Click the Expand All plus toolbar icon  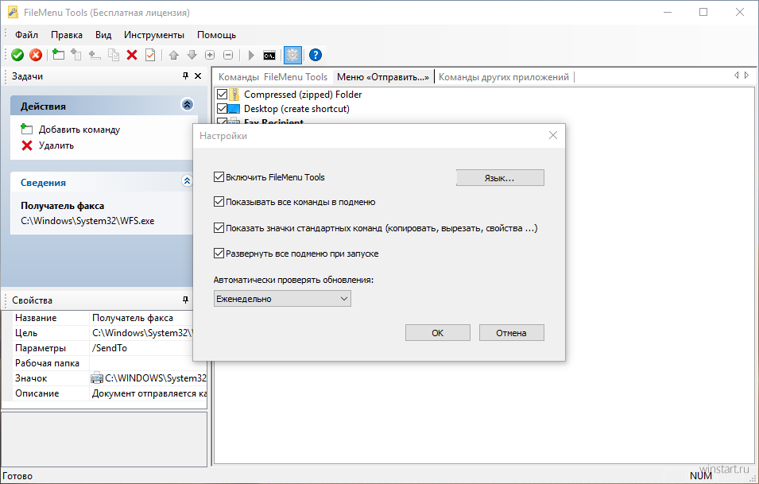210,55
